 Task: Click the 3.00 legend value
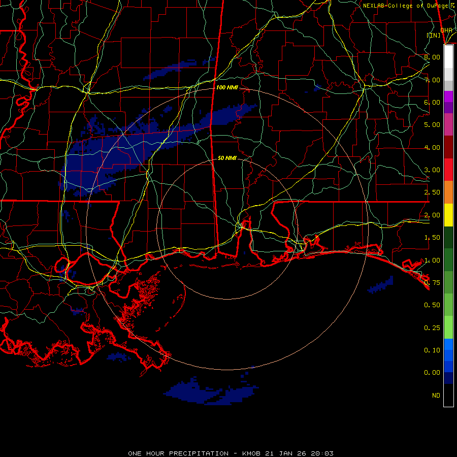tap(432, 170)
